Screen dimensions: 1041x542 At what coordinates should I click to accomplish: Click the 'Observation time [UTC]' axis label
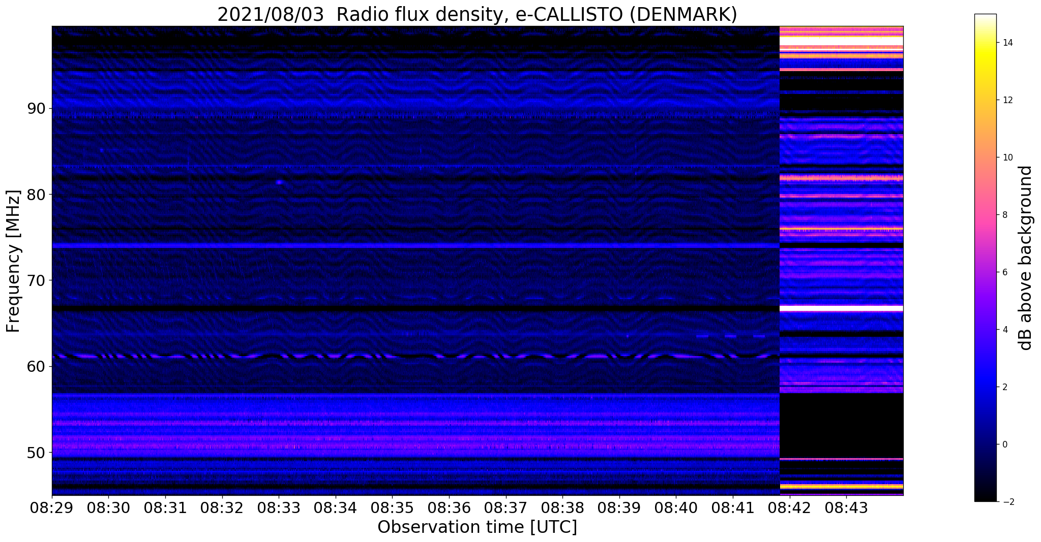[x=477, y=527]
